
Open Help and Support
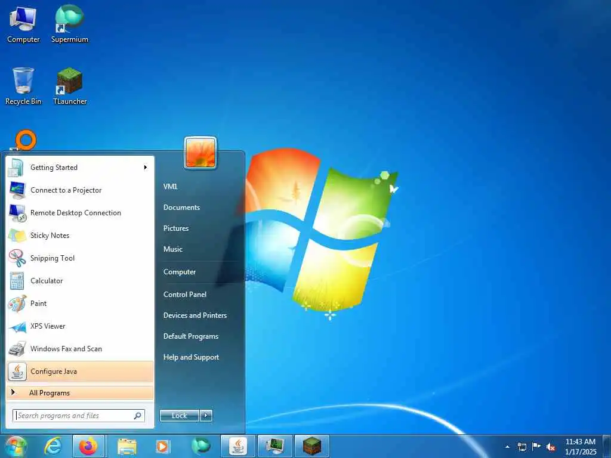pos(191,357)
